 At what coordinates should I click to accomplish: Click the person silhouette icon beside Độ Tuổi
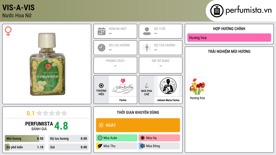pos(147,31)
